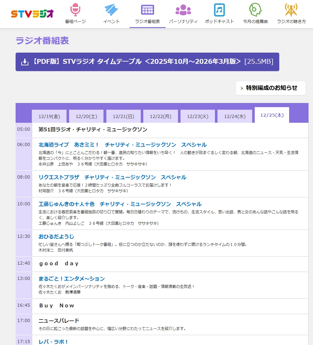Click the download icon on the PDF banner
This screenshot has height=345, width=313.
point(24,62)
